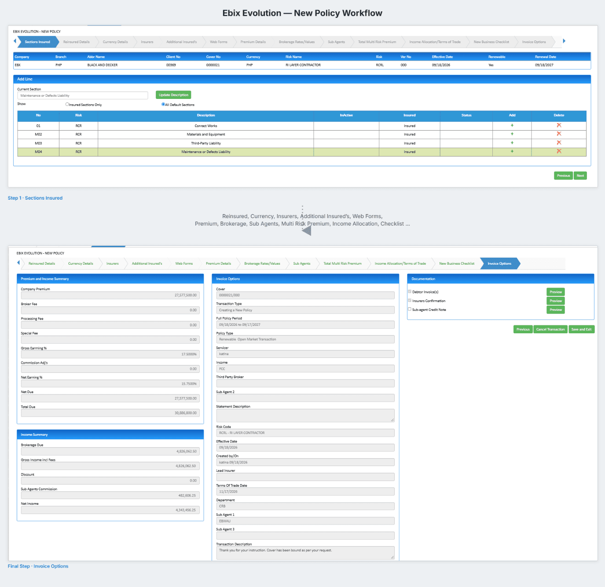
Task: Click the Servicer field showing katina
Action: [x=305, y=354]
